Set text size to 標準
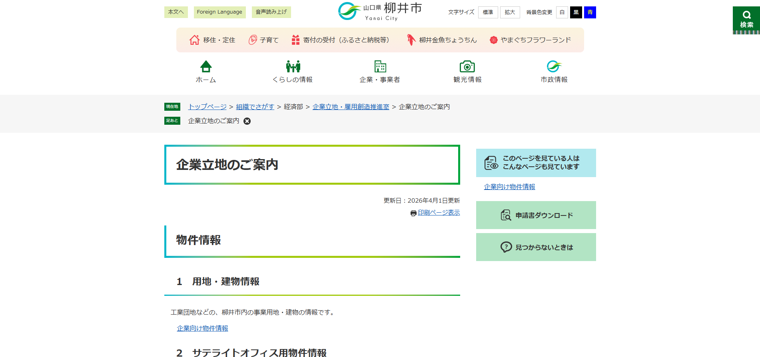Screen dimensions: 760x357 click(488, 12)
